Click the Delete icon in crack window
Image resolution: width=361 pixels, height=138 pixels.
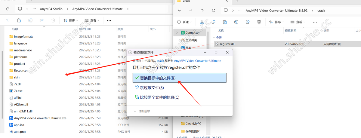pyautogui.click(x=259, y=22)
